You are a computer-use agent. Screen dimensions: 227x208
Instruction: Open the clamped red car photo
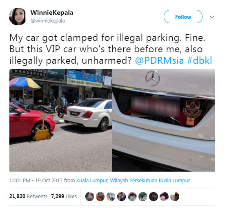tap(61, 120)
